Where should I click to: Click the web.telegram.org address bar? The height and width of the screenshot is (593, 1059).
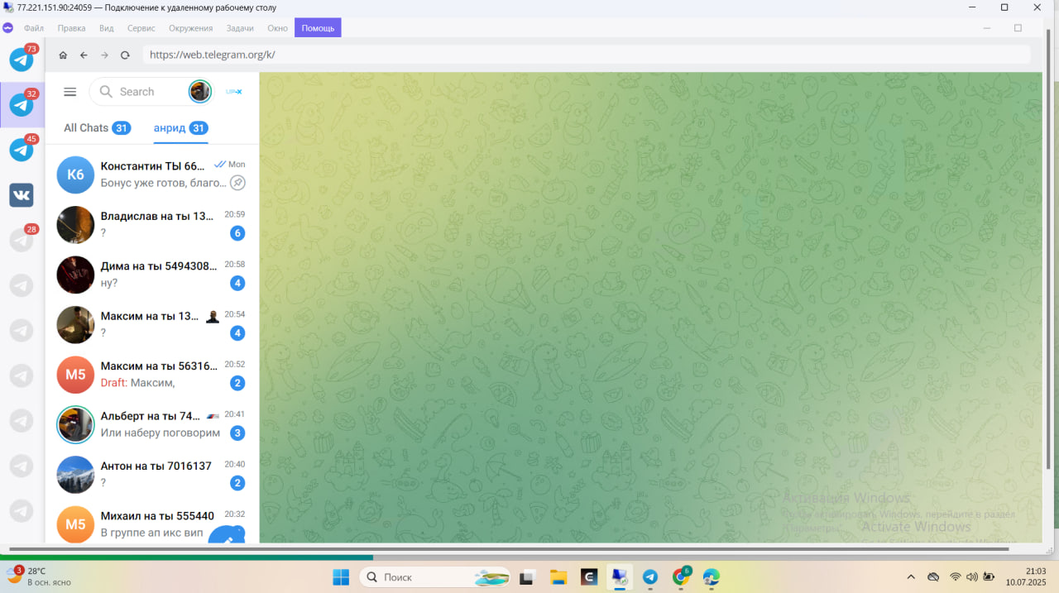pyautogui.click(x=587, y=55)
